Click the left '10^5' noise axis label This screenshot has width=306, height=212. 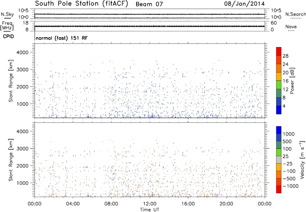23,11
